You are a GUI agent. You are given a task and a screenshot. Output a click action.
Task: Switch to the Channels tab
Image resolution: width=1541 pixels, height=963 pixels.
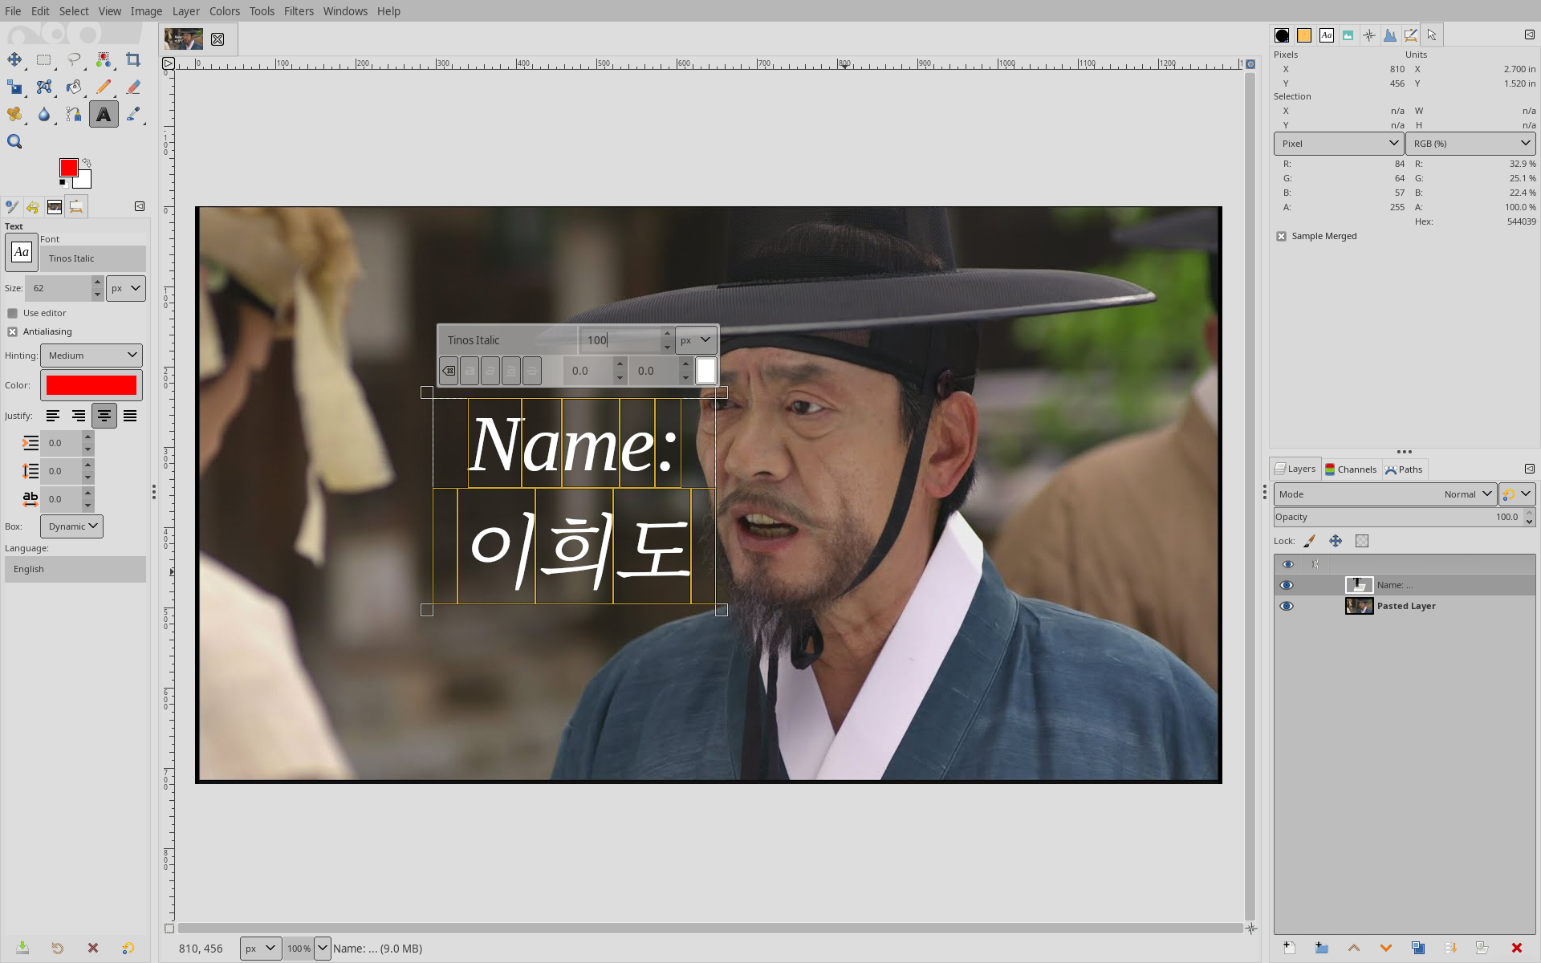tap(1351, 469)
